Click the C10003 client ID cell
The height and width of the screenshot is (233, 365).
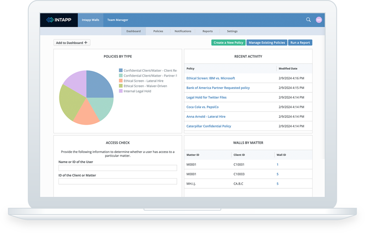239,174
